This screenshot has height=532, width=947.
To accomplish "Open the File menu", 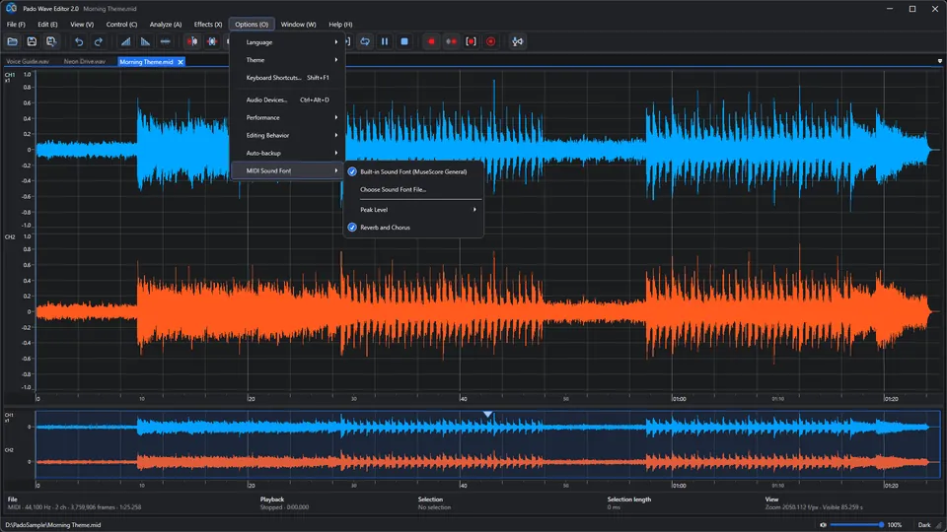I will 16,24.
